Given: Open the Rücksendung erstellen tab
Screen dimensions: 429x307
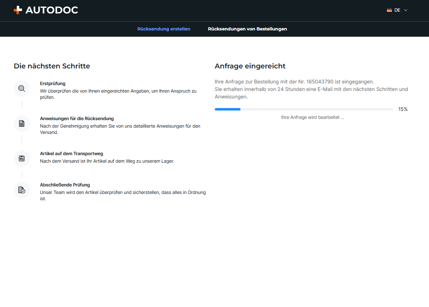Looking at the screenshot, I should pos(163,29).
